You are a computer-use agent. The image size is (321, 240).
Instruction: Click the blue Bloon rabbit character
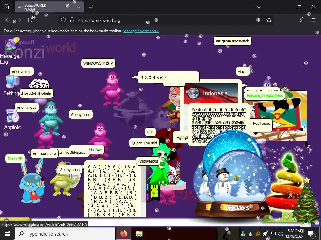pyautogui.click(x=32, y=182)
